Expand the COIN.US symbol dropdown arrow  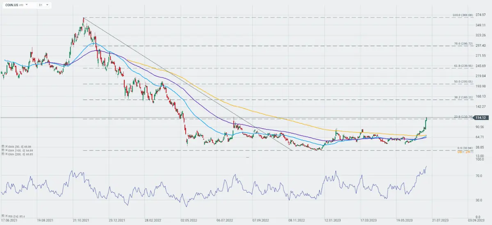point(26,5)
